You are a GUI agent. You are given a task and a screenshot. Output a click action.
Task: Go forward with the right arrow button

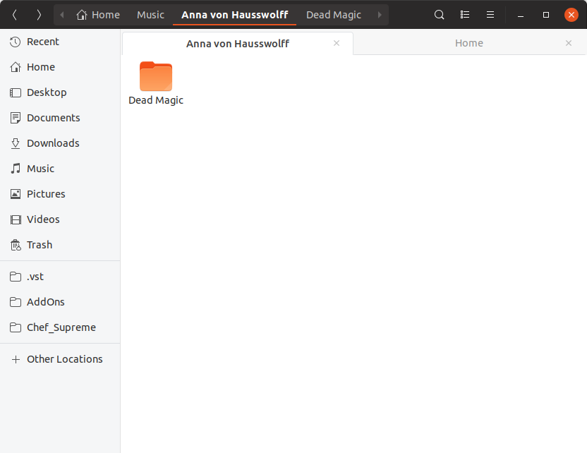click(x=39, y=15)
